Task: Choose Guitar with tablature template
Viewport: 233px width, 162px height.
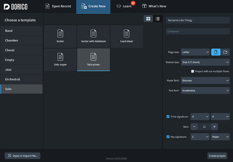Action: tap(93, 36)
